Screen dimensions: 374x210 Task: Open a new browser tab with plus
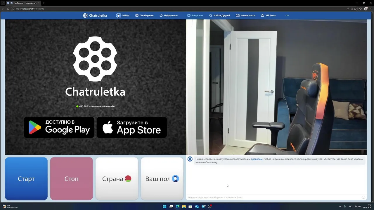coord(44,3)
